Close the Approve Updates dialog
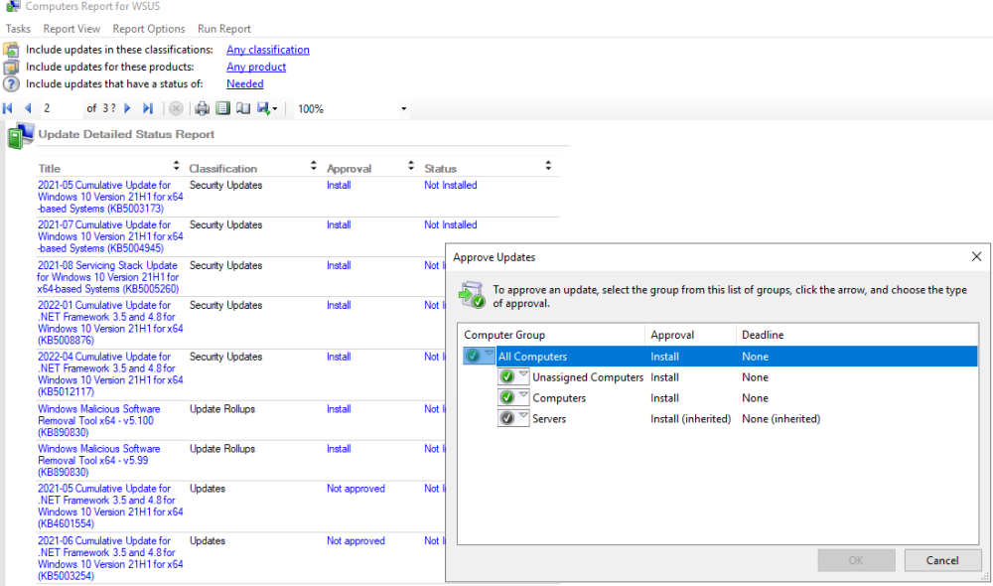This screenshot has width=993, height=586. pos(976,256)
